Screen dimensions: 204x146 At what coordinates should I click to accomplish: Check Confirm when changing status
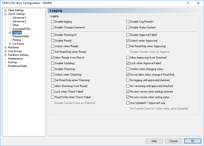tap(128, 69)
